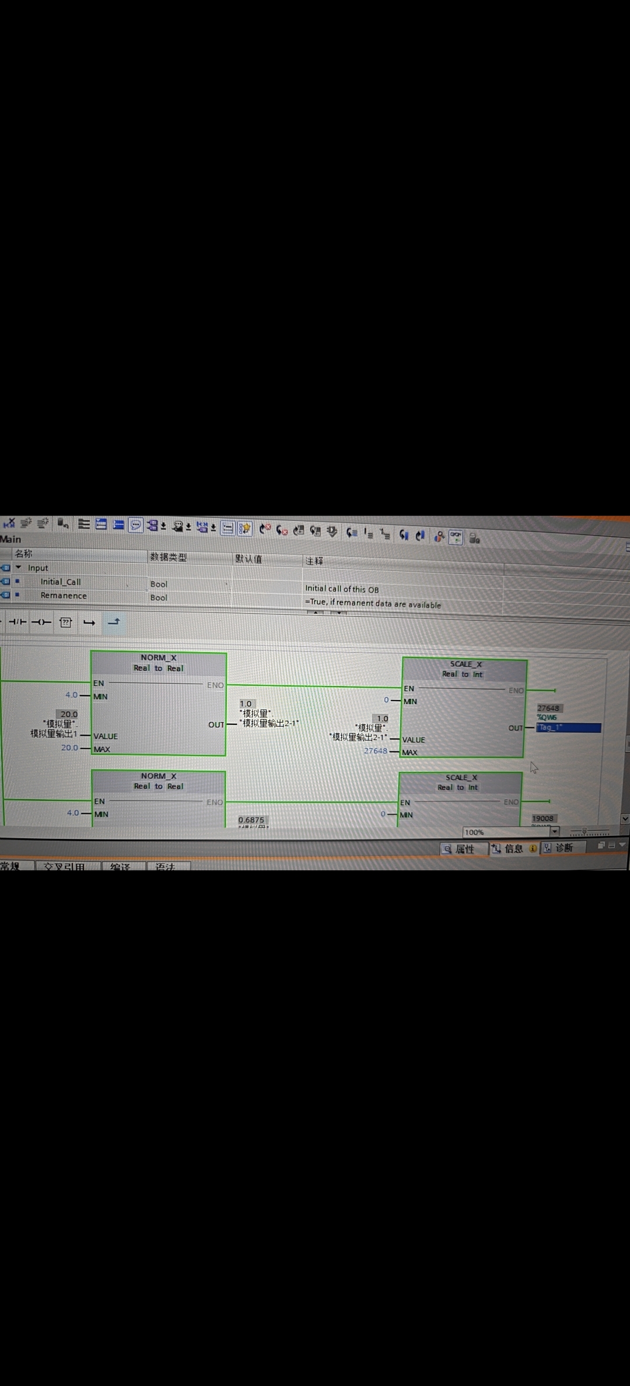Collapse the Input section in interface table
This screenshot has width=630, height=1386.
19,567
